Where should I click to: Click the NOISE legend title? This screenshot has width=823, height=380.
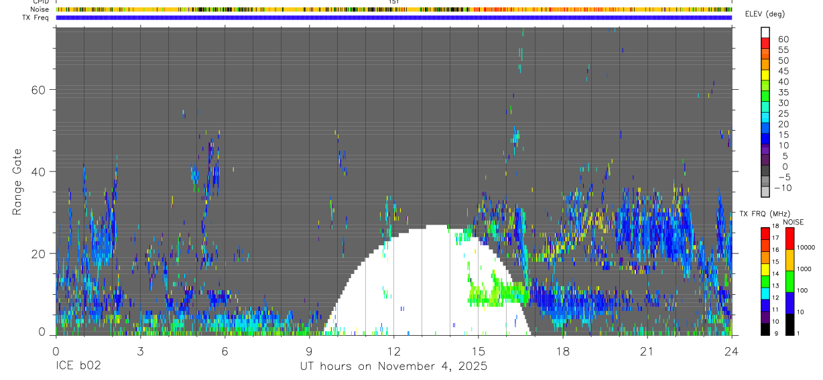click(793, 222)
